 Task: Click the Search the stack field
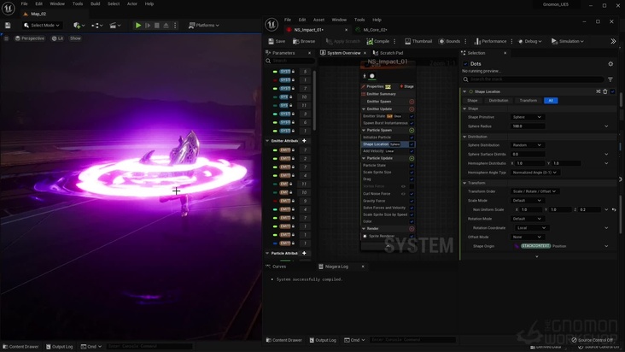pos(533,79)
